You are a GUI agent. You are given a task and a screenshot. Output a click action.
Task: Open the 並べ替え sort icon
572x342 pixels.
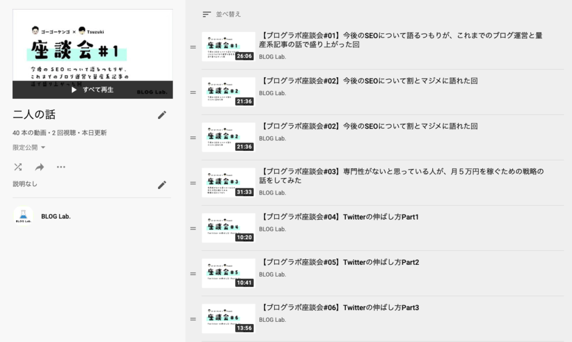click(207, 14)
